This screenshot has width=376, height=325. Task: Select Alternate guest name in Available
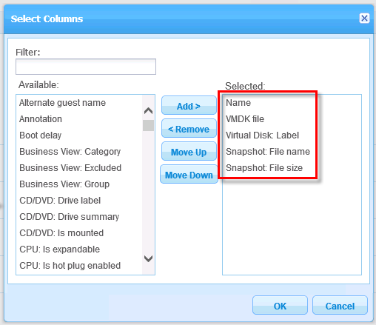click(x=62, y=103)
